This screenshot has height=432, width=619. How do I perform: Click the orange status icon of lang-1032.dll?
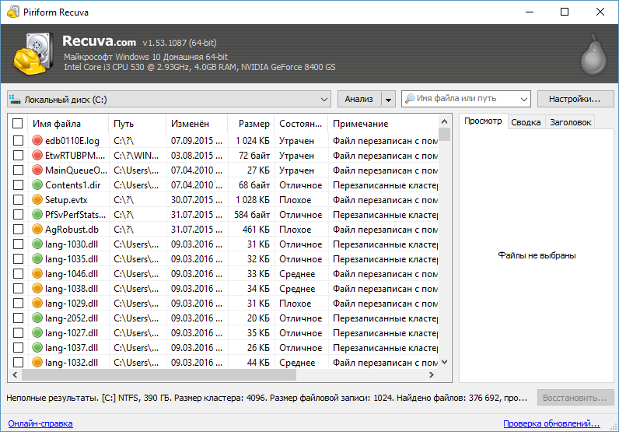37,362
